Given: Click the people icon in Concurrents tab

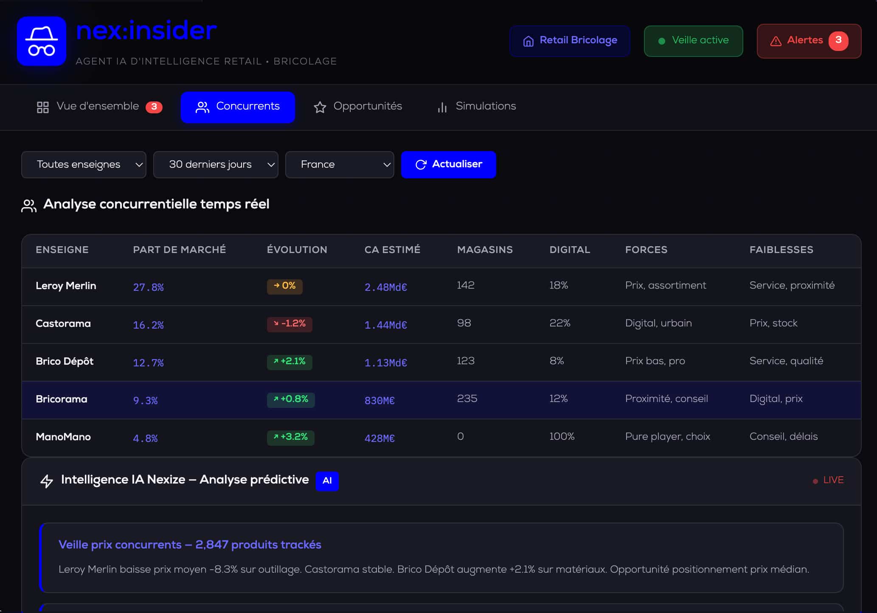Looking at the screenshot, I should click(202, 107).
